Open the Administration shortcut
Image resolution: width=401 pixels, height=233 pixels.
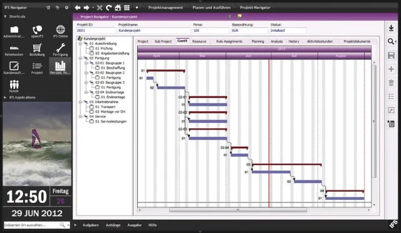coord(14,32)
